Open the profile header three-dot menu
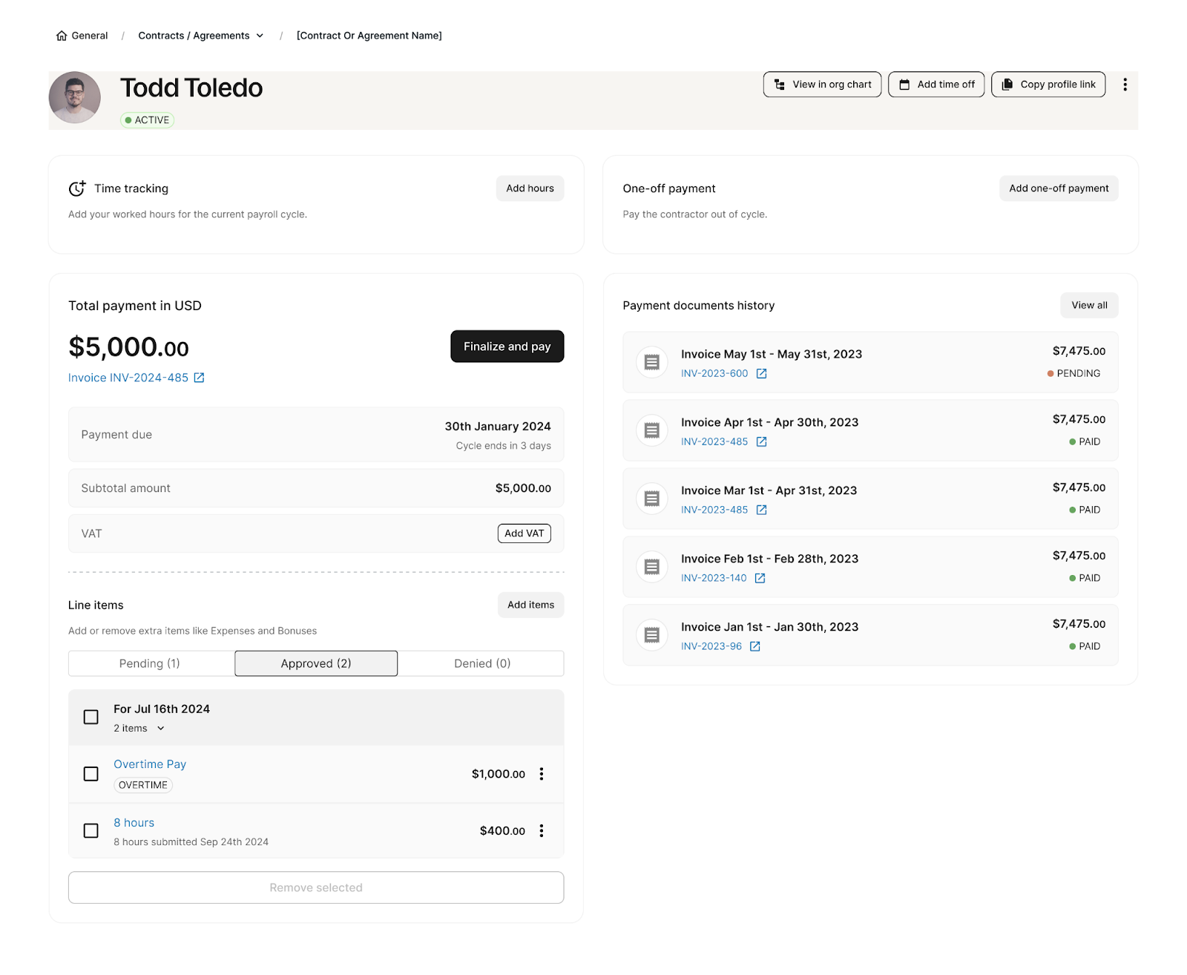1187x975 pixels. pos(1125,85)
